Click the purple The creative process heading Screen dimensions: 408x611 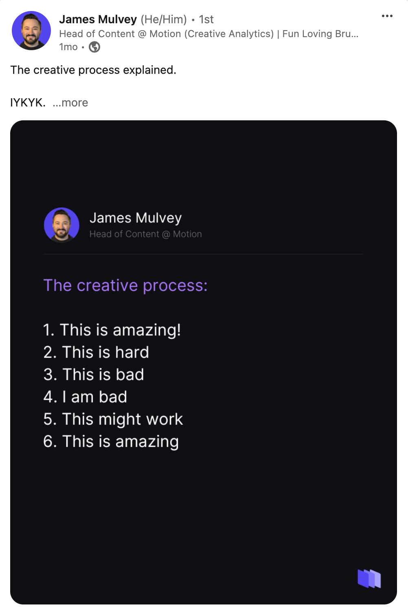[x=125, y=285]
